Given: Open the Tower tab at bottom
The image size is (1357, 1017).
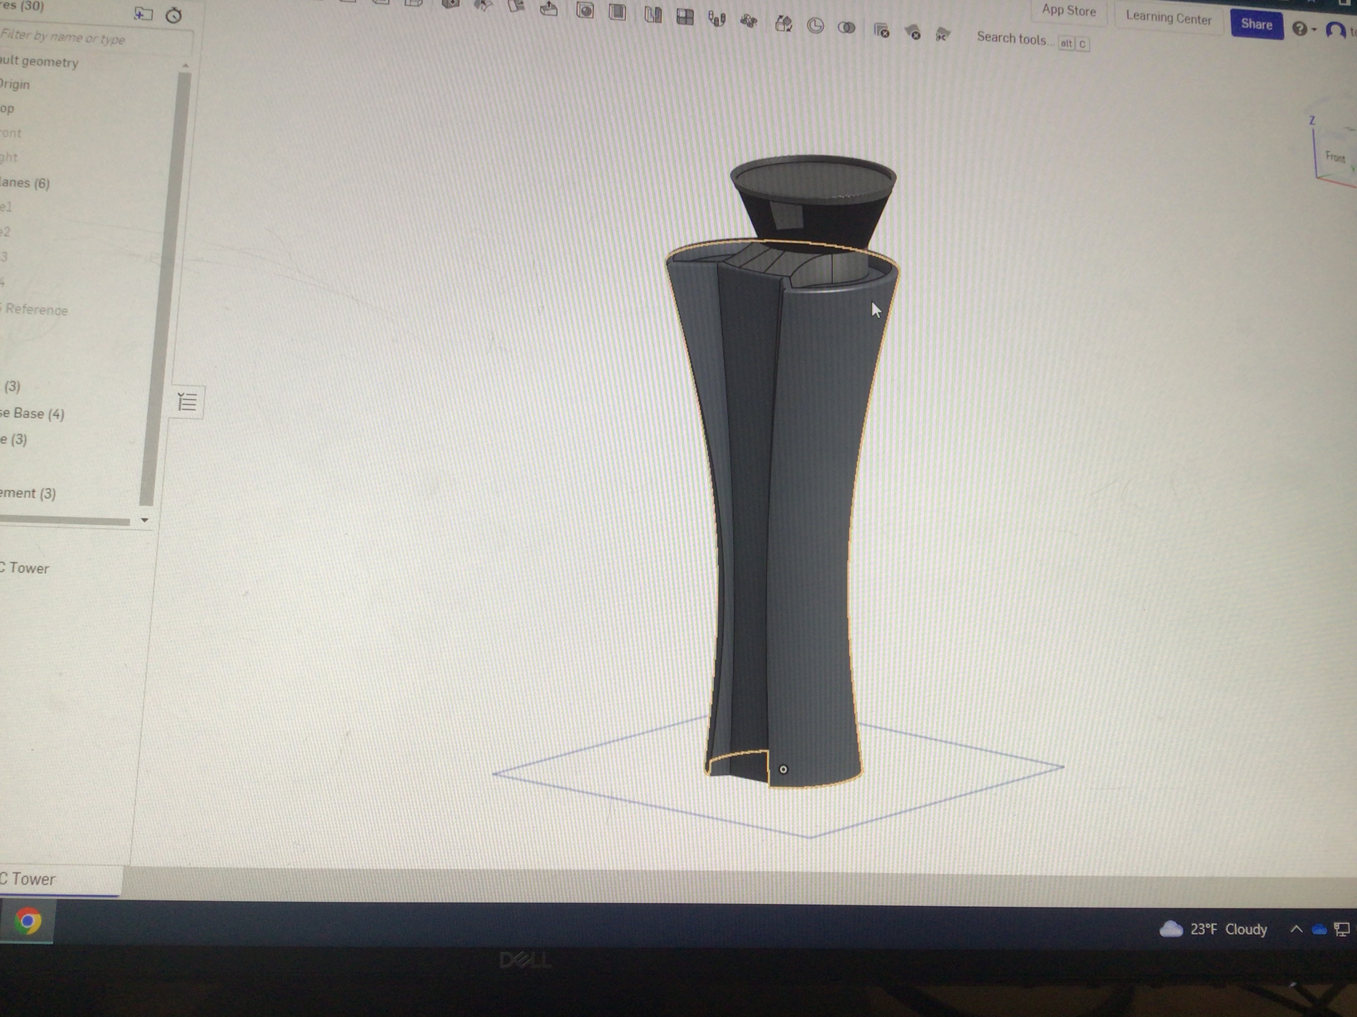Looking at the screenshot, I should pos(31,879).
